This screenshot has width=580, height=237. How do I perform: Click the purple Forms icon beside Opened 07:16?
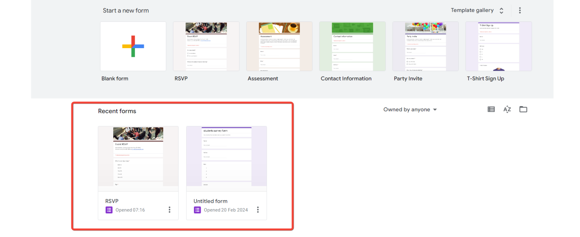(x=109, y=210)
